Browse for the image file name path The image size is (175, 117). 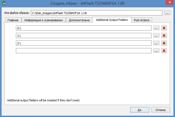point(167,13)
